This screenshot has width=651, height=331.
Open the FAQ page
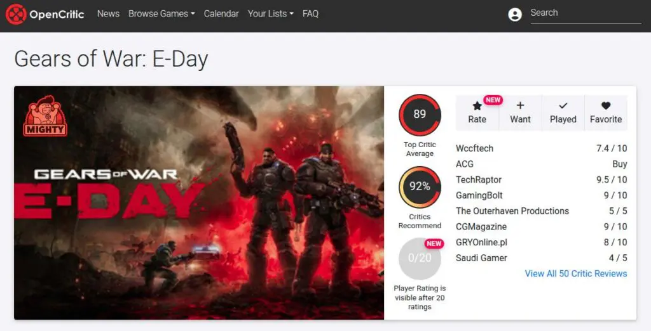click(310, 14)
